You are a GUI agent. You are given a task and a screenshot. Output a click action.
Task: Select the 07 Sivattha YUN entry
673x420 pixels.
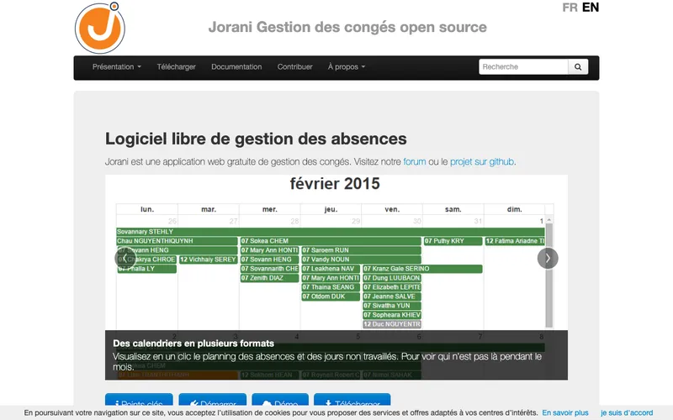(392, 306)
